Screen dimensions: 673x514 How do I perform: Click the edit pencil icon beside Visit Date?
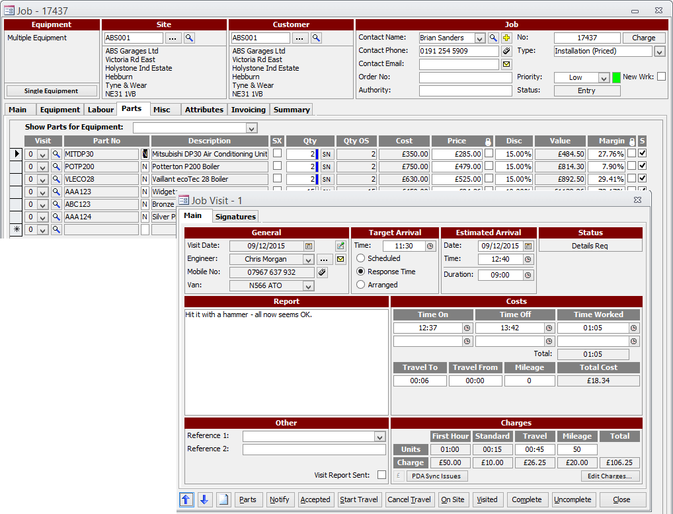[x=340, y=245]
